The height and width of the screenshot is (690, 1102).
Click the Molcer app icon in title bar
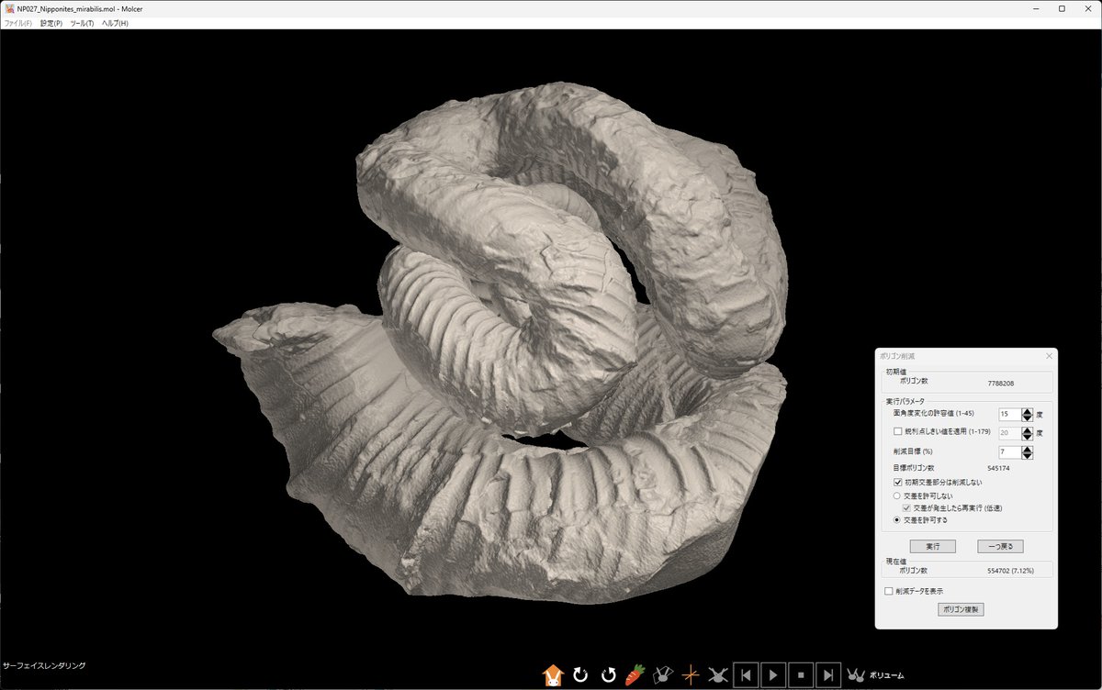[x=8, y=8]
